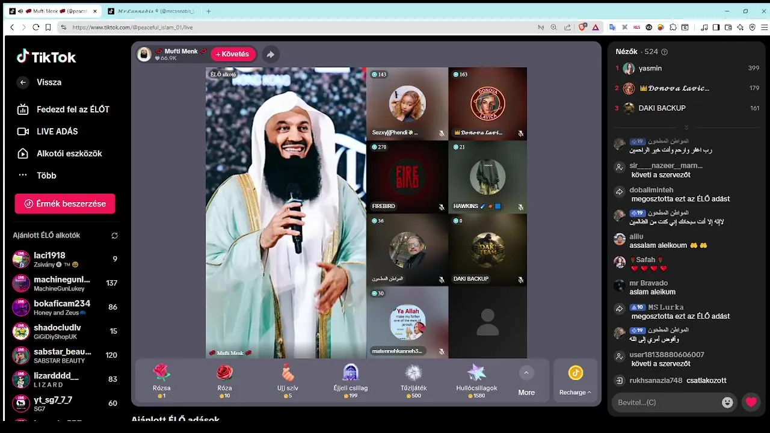770x433 pixels.
Task: Open viewer DAKI BACKUP in ranking
Action: point(687,108)
